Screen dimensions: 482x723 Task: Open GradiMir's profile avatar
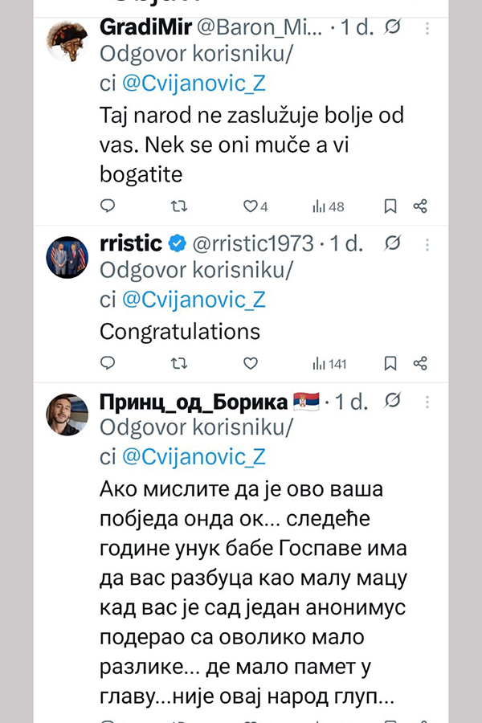pos(68,42)
